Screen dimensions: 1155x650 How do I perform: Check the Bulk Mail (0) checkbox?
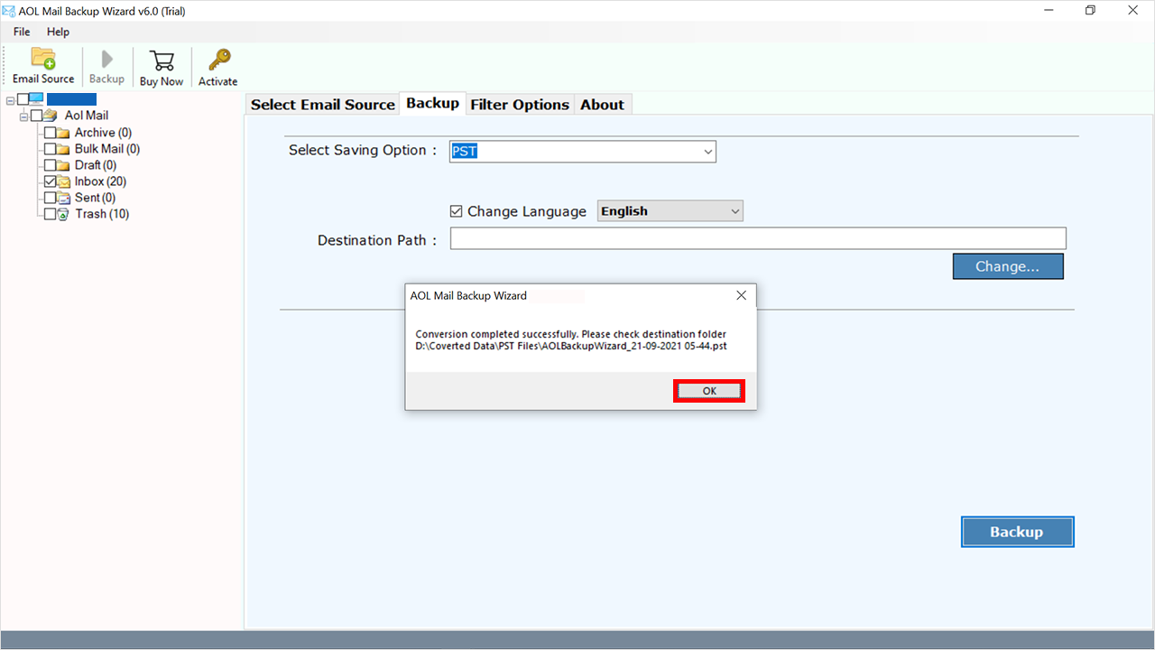50,149
